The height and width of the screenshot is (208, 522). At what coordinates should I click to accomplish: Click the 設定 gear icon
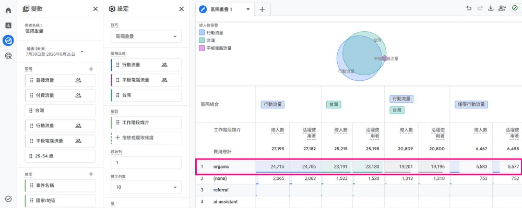click(x=112, y=9)
